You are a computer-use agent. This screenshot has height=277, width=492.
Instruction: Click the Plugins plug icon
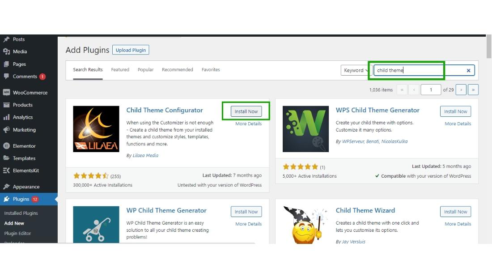coord(6,199)
